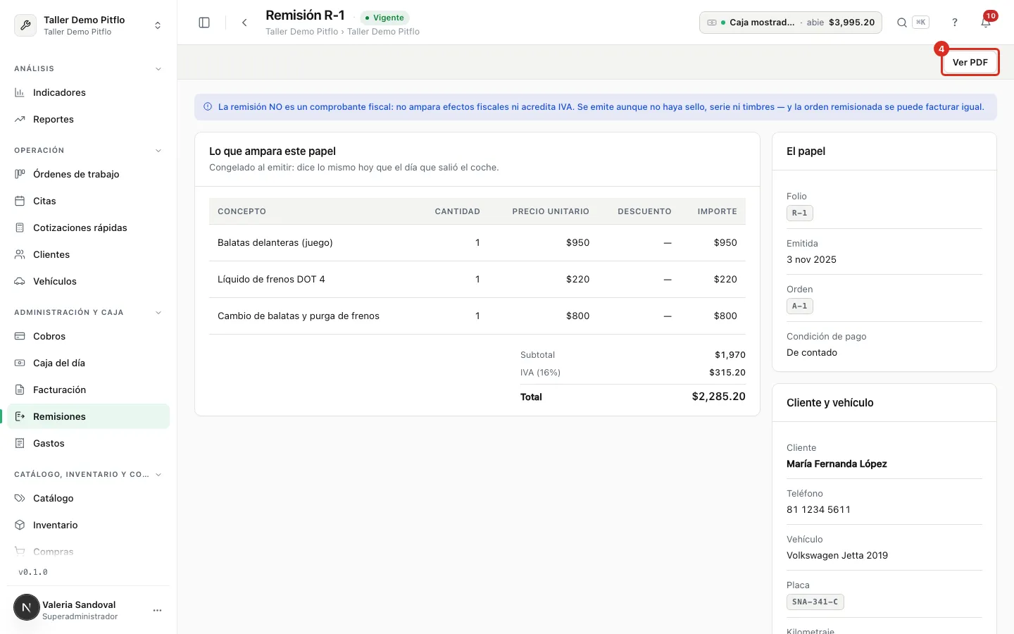Image resolution: width=1014 pixels, height=634 pixels.
Task: Go to Órdenes de trabajo
Action: tap(89, 174)
